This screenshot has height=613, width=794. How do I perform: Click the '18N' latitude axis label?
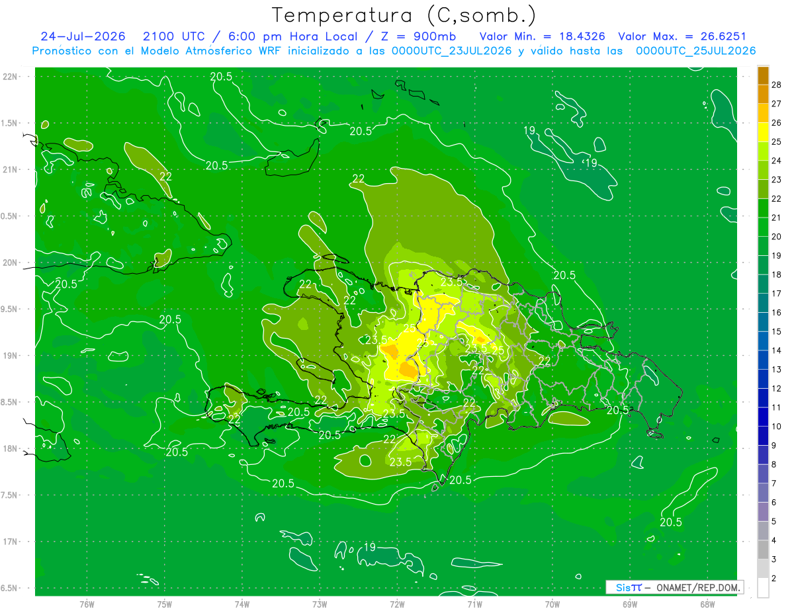click(11, 448)
